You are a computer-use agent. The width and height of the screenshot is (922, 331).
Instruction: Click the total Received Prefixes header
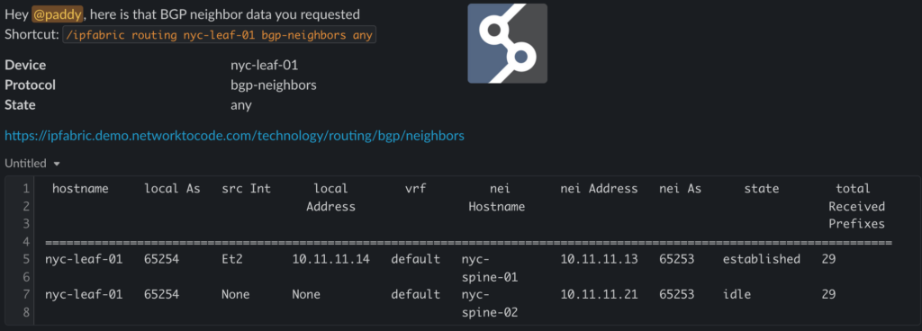pos(856,207)
